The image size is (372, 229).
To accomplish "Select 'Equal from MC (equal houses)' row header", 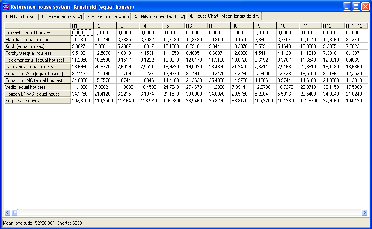I will pyautogui.click(x=38, y=80).
